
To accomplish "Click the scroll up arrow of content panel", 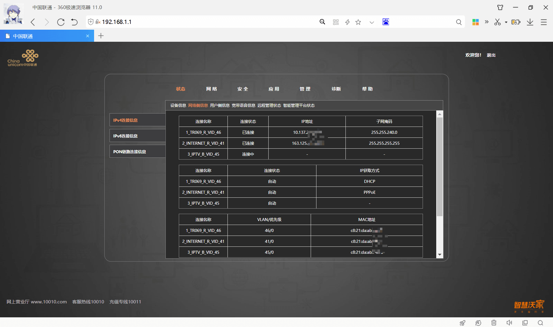I will [x=440, y=114].
